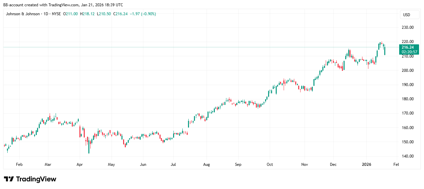This screenshot has width=424, height=189.
Task: Click the Johnson & Johnson symbol title
Action: coord(23,14)
